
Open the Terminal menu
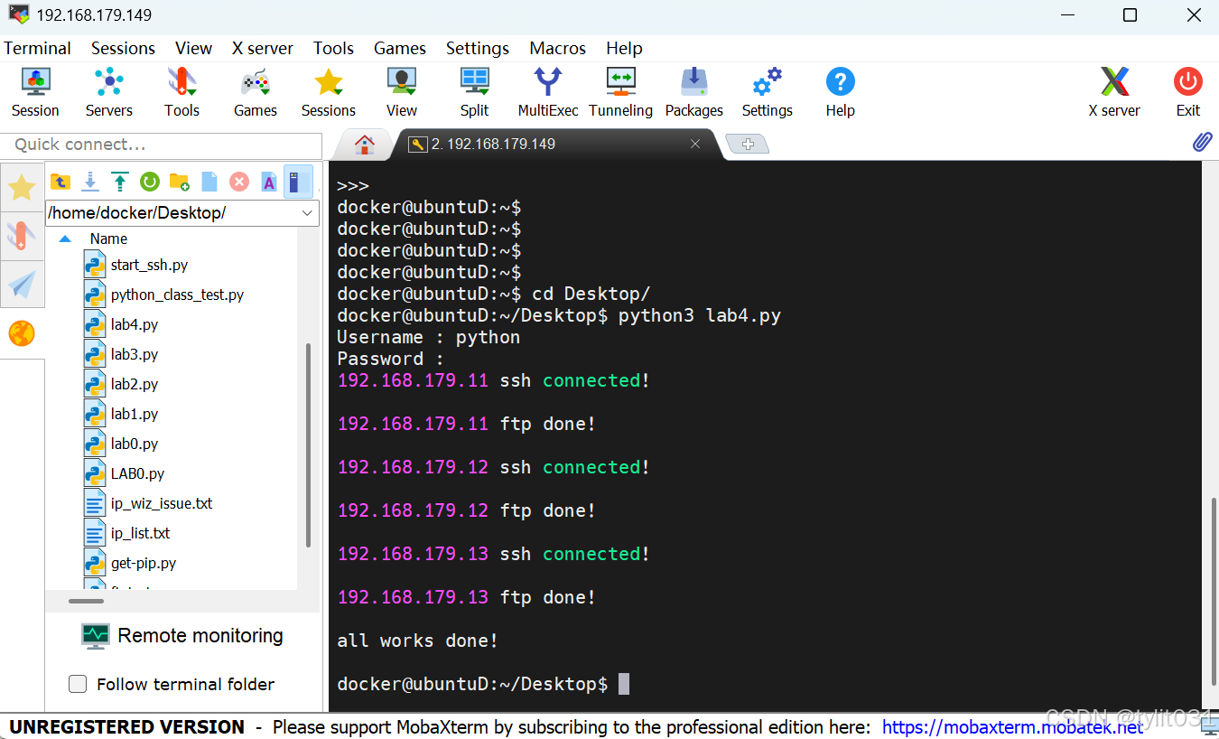click(37, 48)
